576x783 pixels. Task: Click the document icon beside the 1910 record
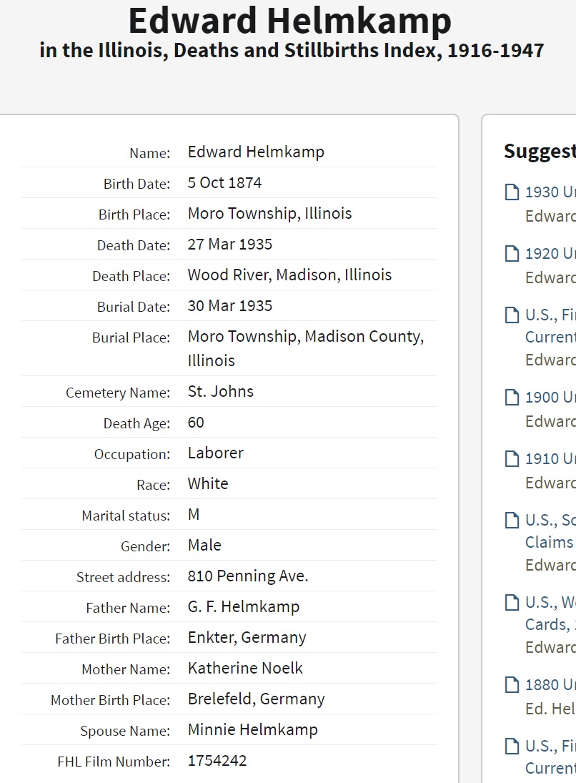click(512, 459)
